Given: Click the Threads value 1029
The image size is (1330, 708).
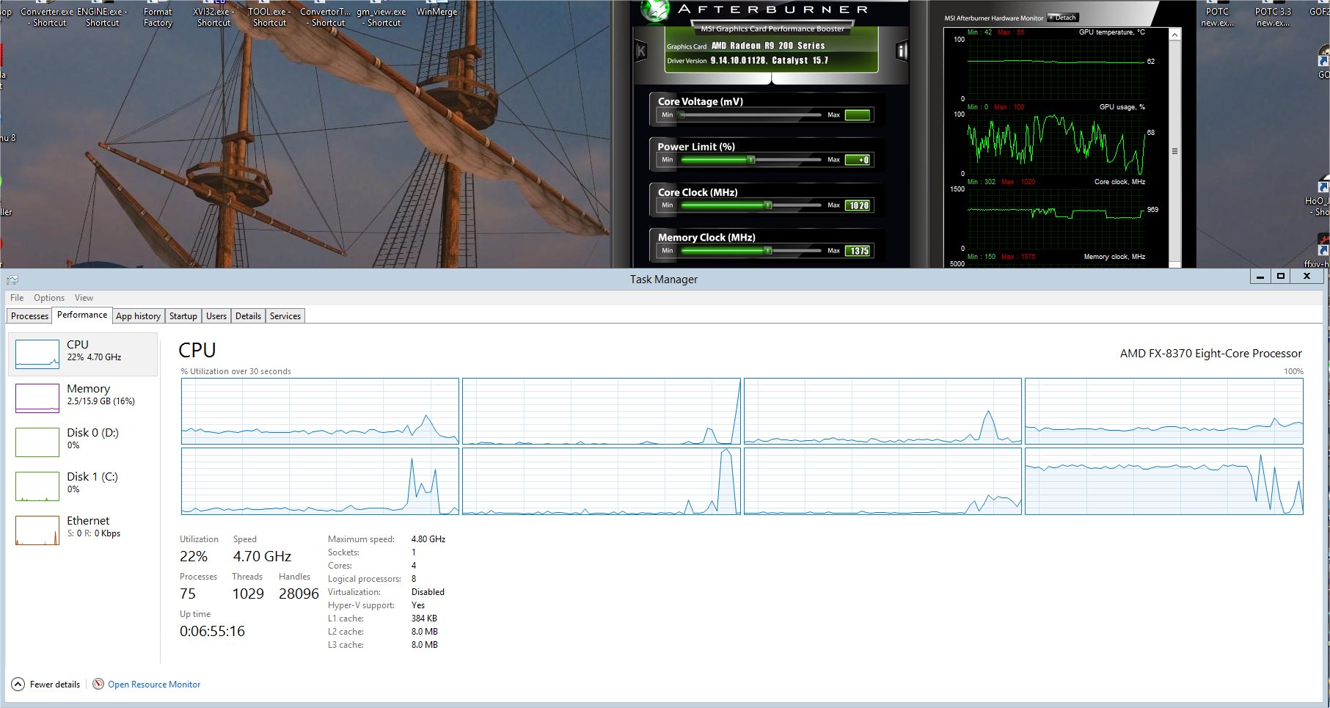Looking at the screenshot, I should pyautogui.click(x=248, y=594).
